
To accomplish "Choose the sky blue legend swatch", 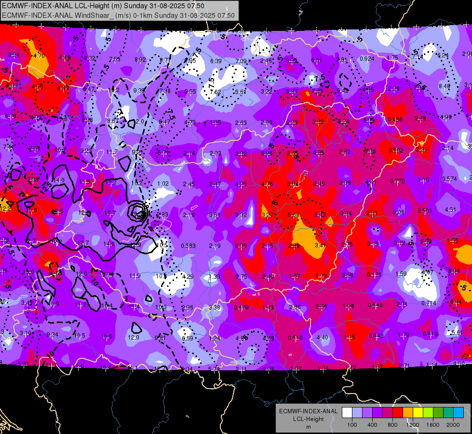I will click(459, 412).
